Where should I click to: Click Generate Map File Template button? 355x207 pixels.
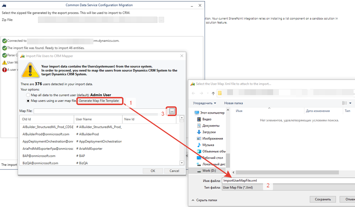pyautogui.click(x=99, y=101)
